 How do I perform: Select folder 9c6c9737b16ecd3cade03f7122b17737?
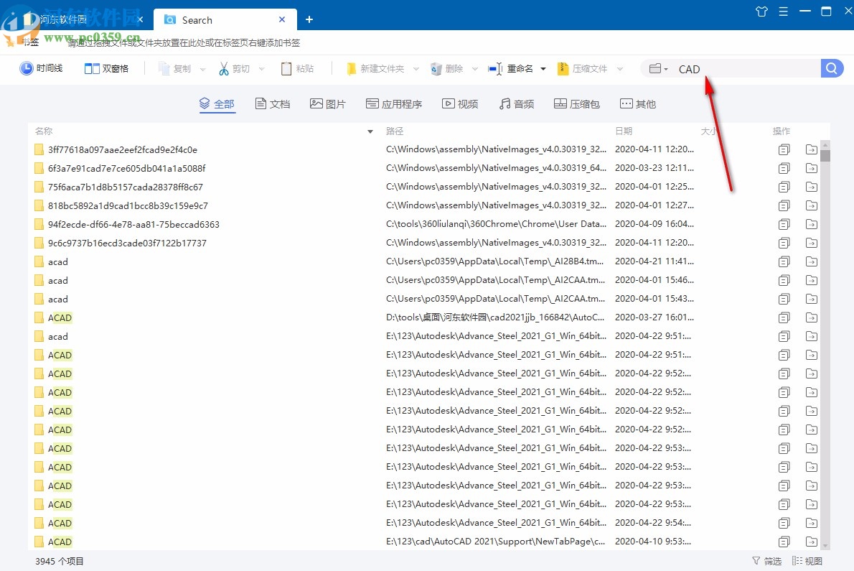[127, 243]
